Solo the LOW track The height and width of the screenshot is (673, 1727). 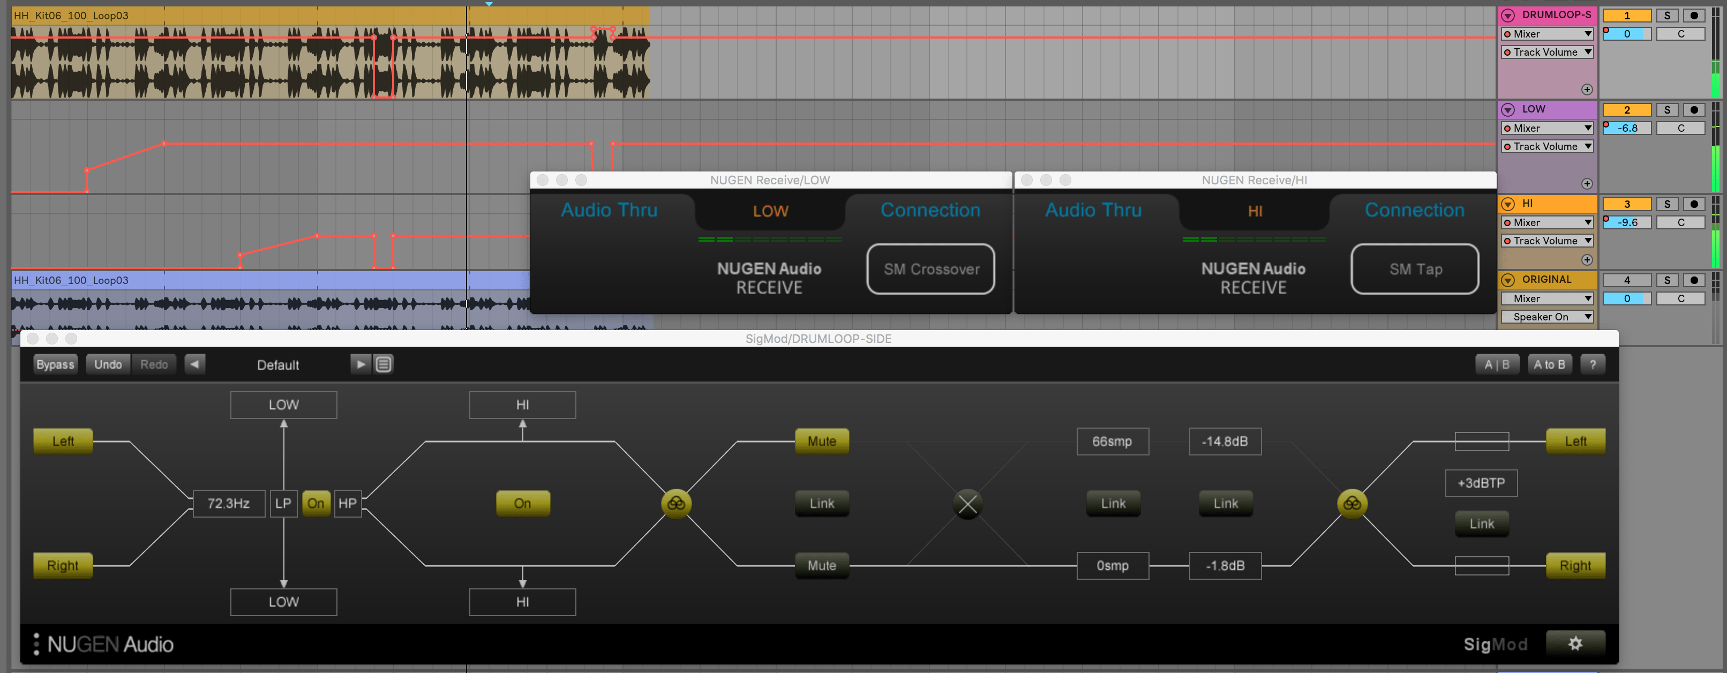point(1666,110)
